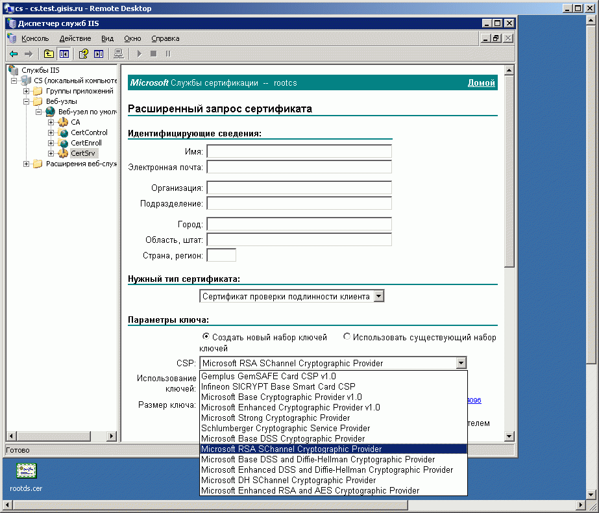Choose Microsoft Enhanced RSA and AES Provider
Viewport: 599px width, 513px height.
coord(334,490)
